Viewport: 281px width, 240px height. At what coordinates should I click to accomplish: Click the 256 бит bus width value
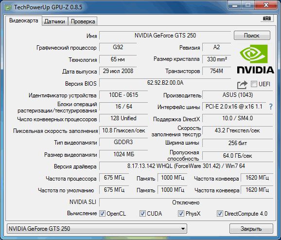[238, 143]
